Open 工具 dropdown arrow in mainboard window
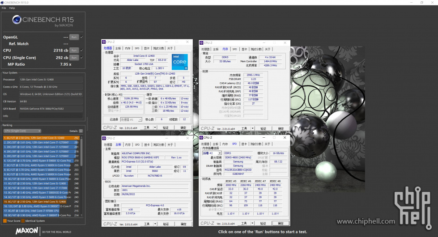Screen dimensions: 438x237 tap(155, 224)
